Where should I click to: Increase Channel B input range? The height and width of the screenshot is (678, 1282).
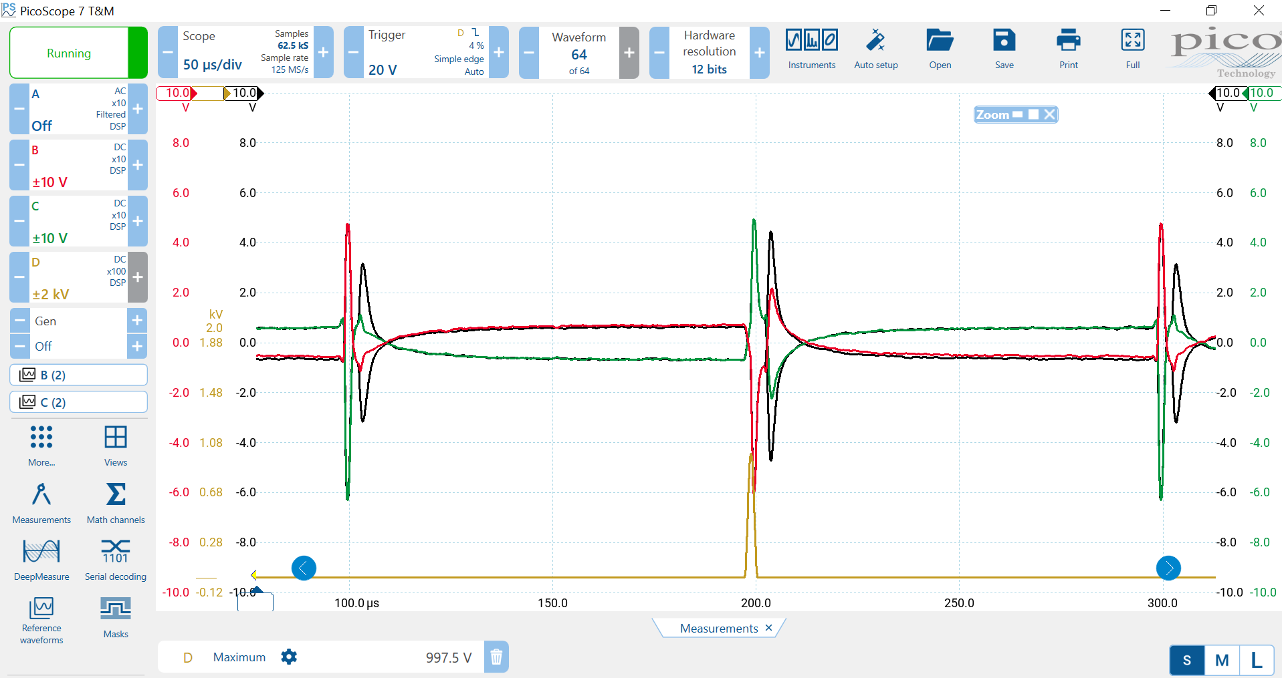pos(138,165)
